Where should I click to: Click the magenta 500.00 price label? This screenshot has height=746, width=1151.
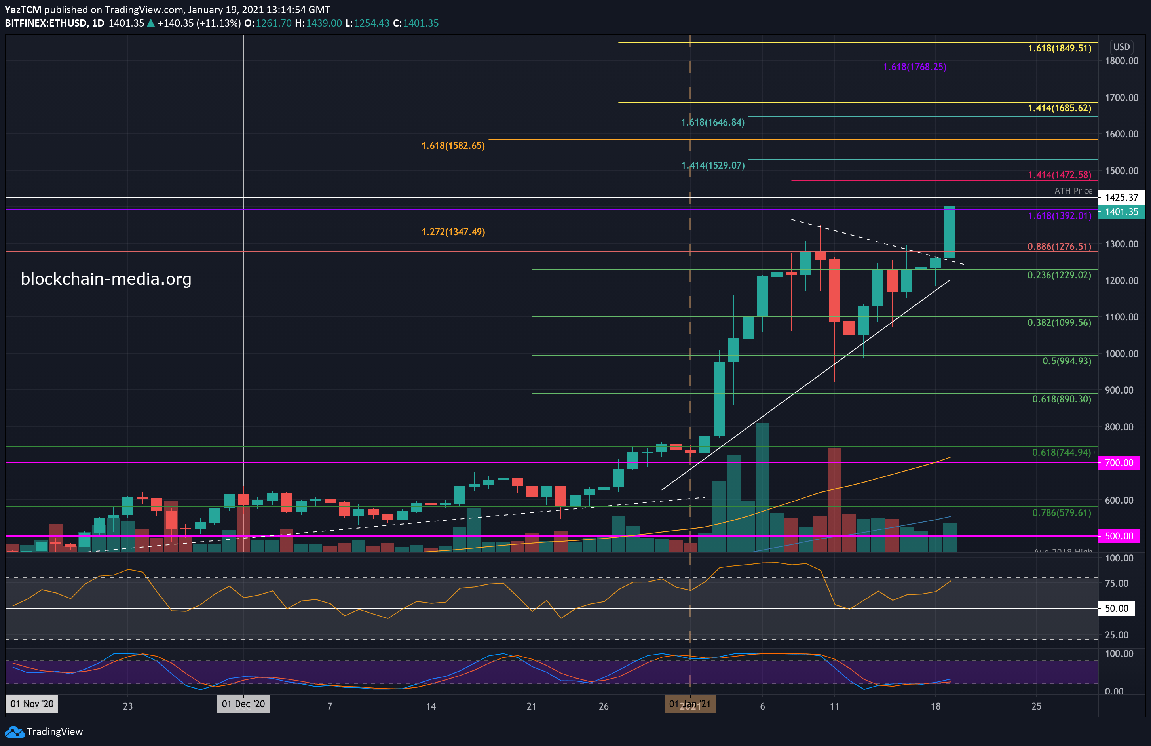[x=1119, y=536]
